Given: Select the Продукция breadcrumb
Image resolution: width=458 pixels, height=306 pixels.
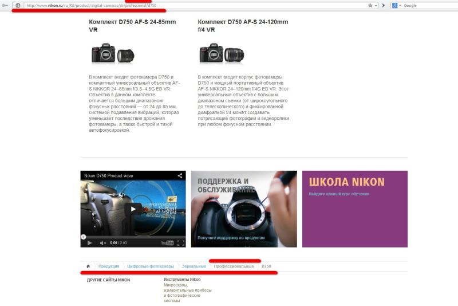Looking at the screenshot, I should 109,266.
